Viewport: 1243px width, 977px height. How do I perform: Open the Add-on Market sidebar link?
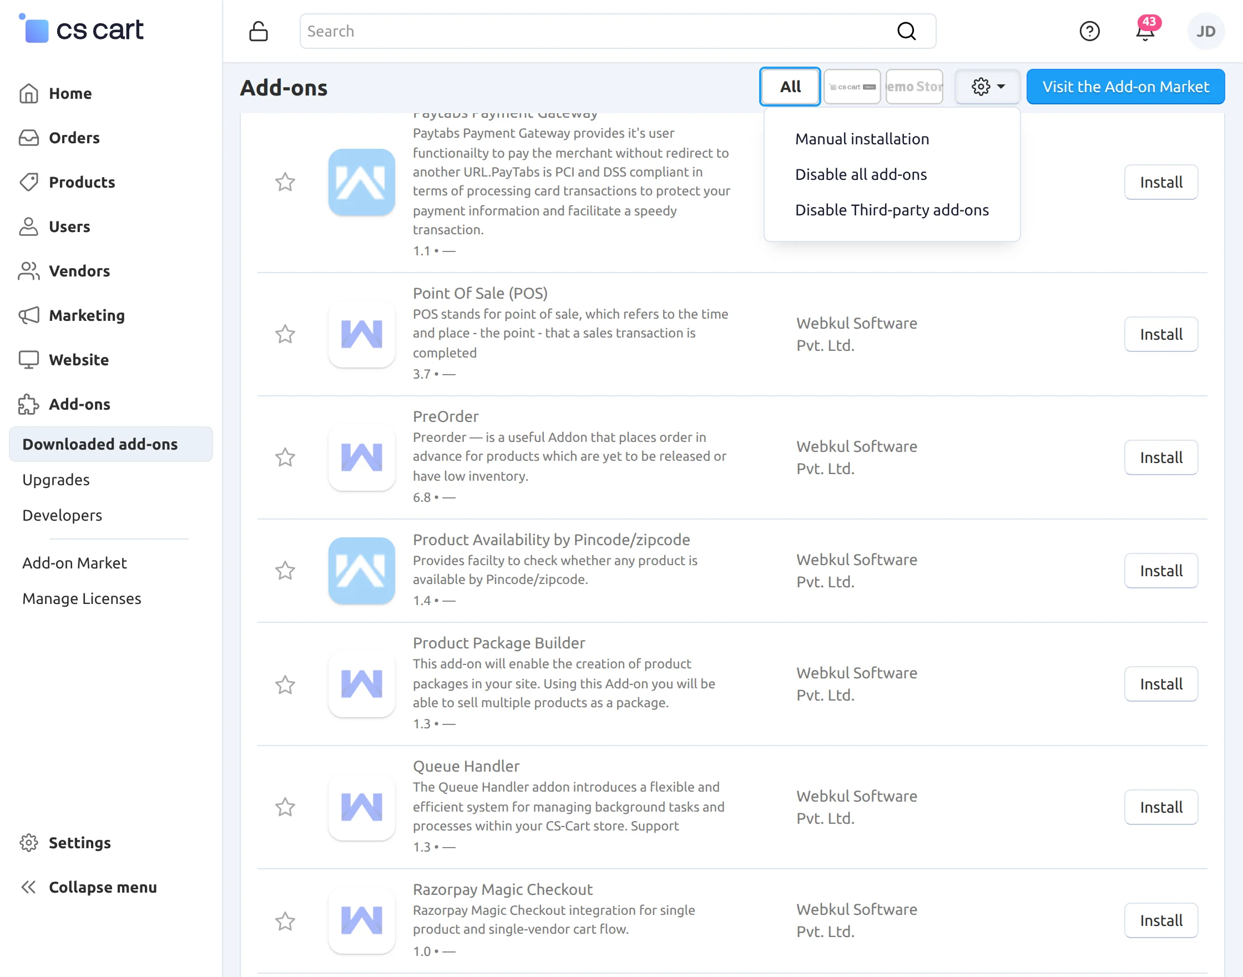tap(74, 563)
